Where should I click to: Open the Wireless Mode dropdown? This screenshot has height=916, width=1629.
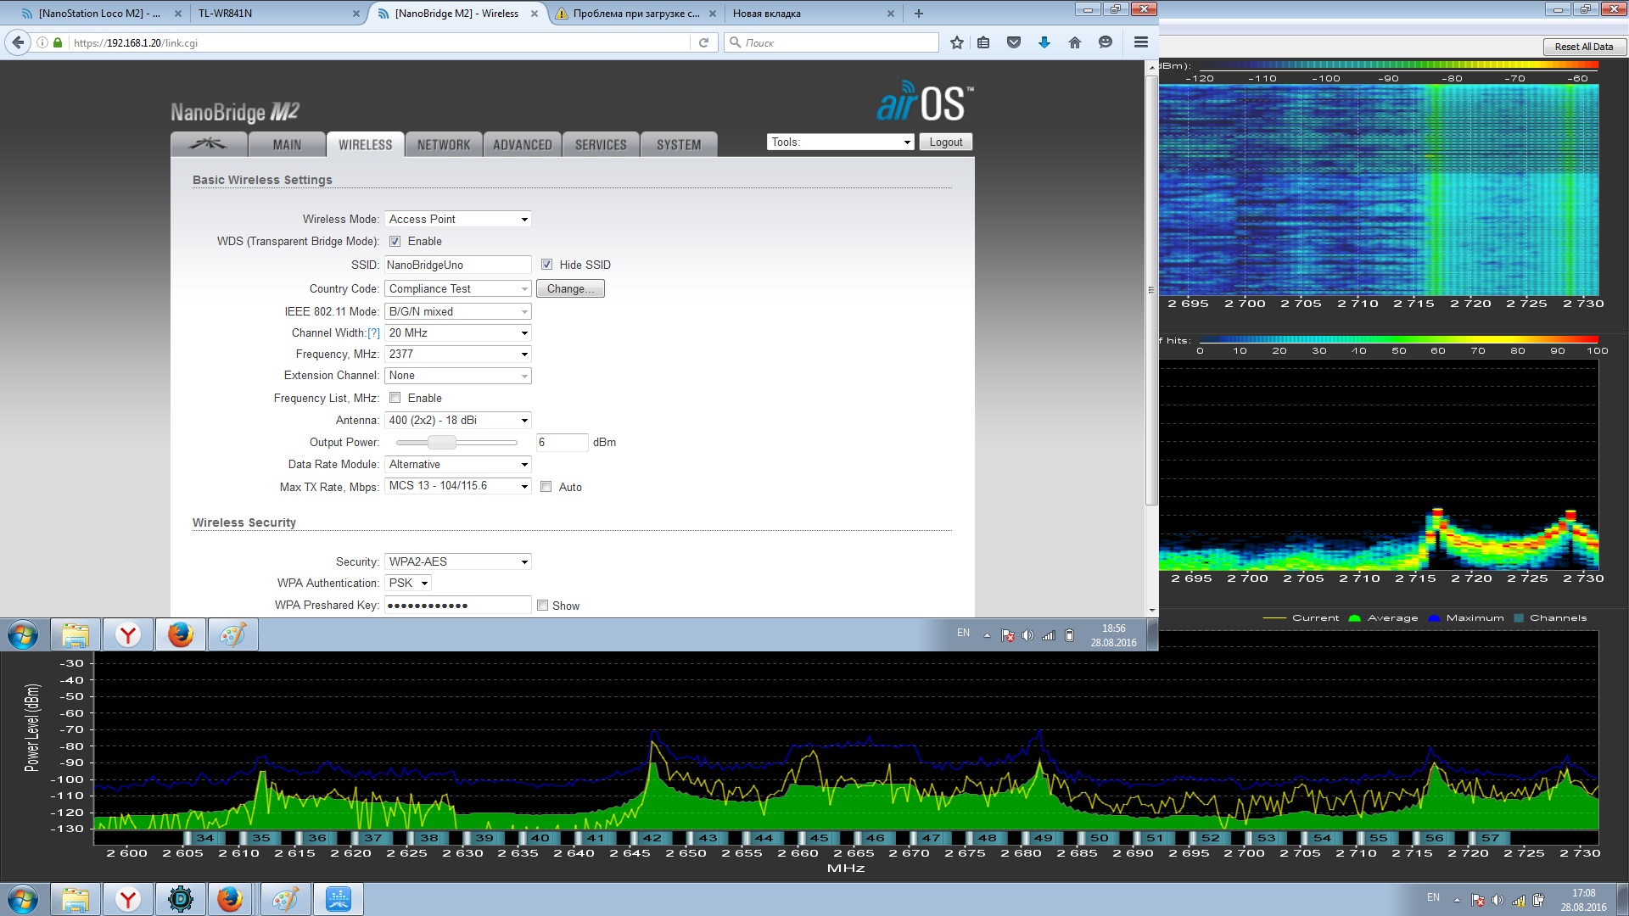[x=458, y=219]
